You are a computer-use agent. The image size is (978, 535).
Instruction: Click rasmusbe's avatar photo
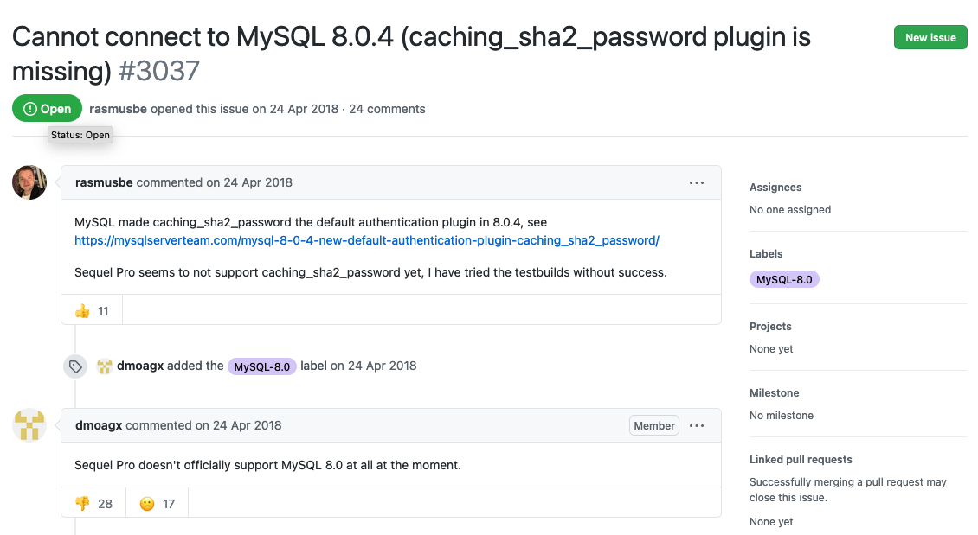click(29, 182)
